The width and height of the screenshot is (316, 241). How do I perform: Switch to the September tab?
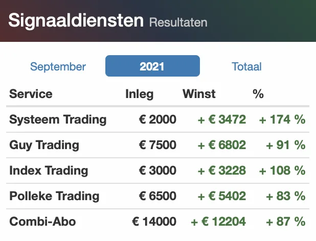point(58,66)
